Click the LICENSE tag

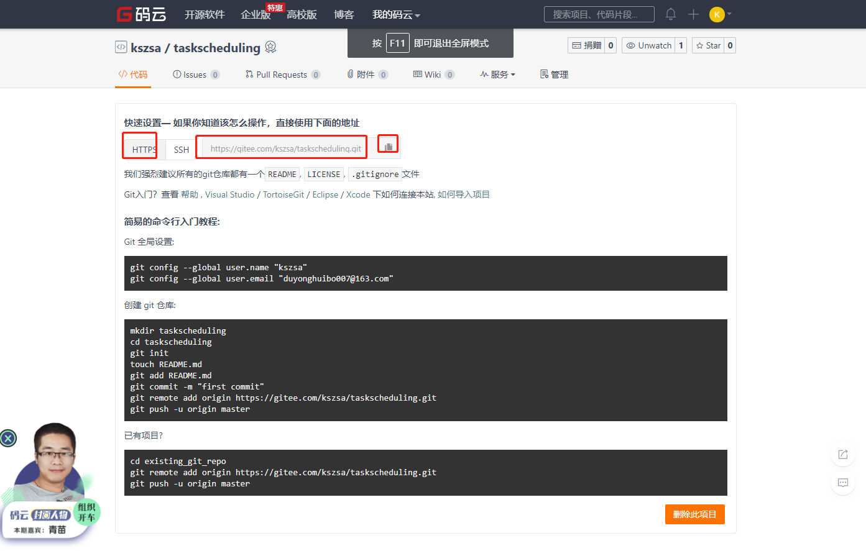(324, 175)
